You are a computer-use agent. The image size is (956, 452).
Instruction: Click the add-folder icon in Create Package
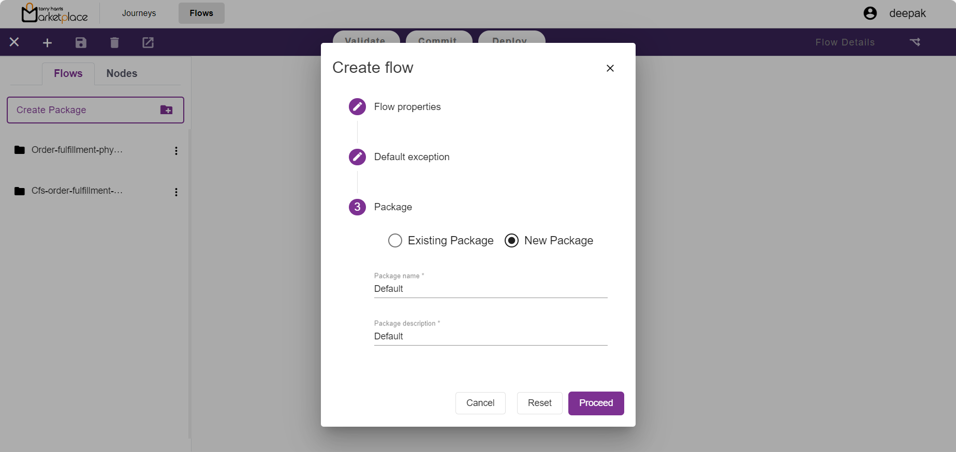(166, 110)
